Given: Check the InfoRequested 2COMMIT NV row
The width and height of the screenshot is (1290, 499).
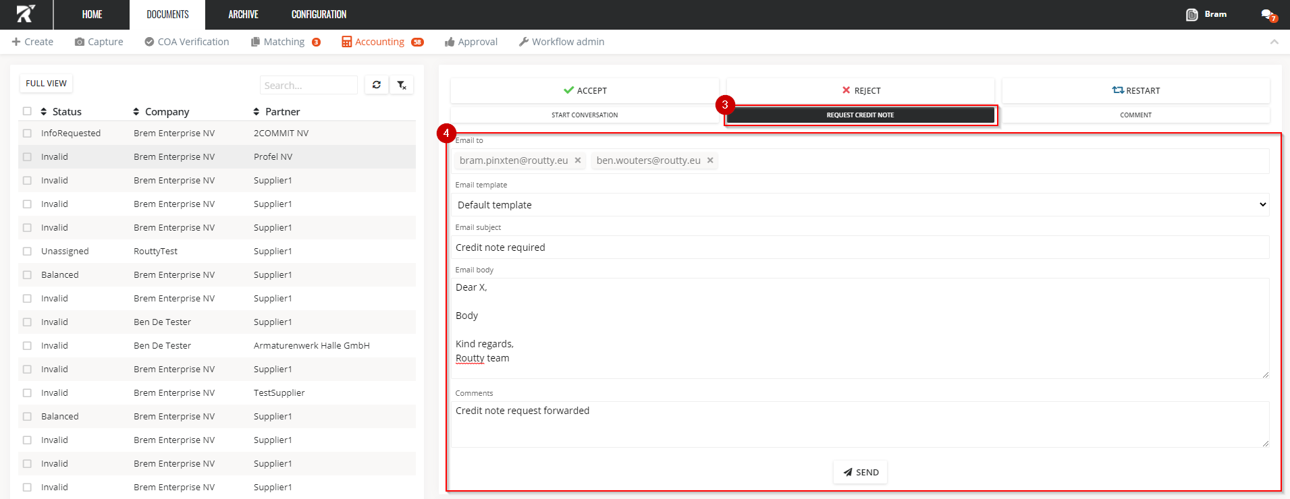Looking at the screenshot, I should (27, 134).
